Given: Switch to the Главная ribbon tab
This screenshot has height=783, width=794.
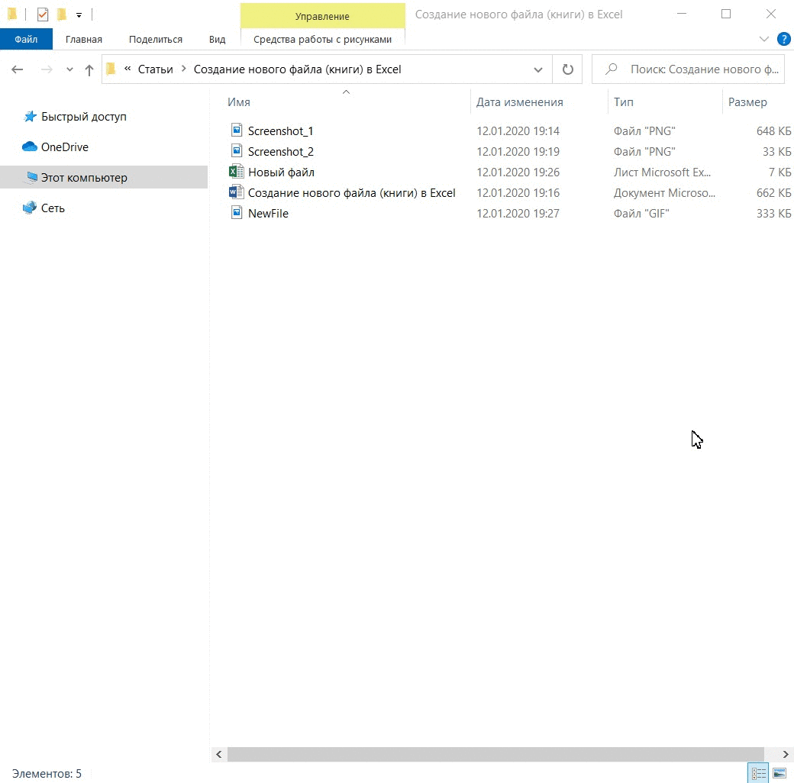Looking at the screenshot, I should click(83, 39).
